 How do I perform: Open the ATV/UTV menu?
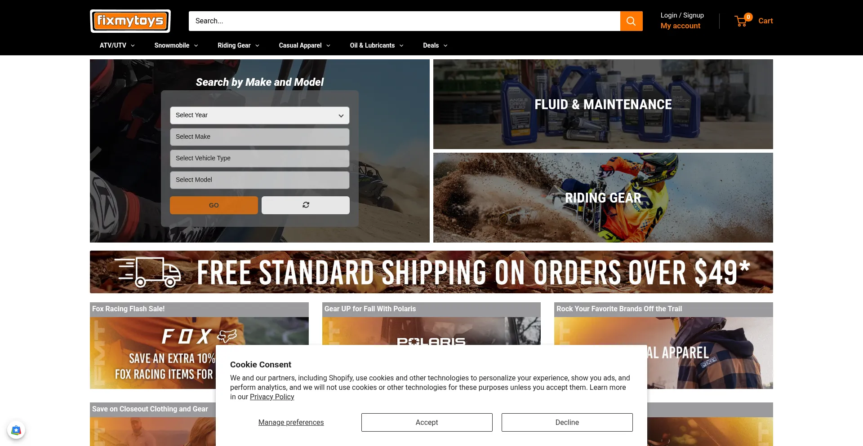point(117,45)
